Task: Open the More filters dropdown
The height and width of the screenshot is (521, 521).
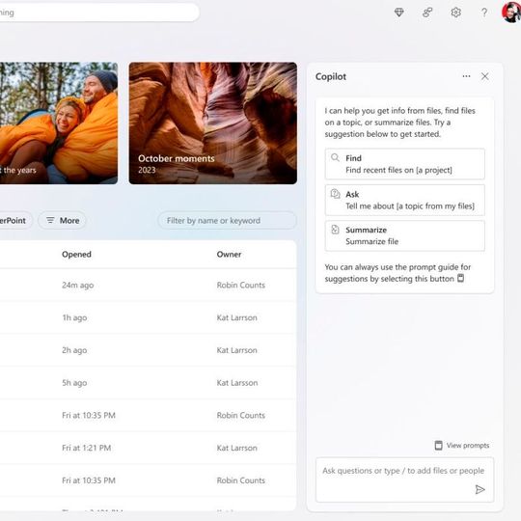Action: (x=62, y=220)
